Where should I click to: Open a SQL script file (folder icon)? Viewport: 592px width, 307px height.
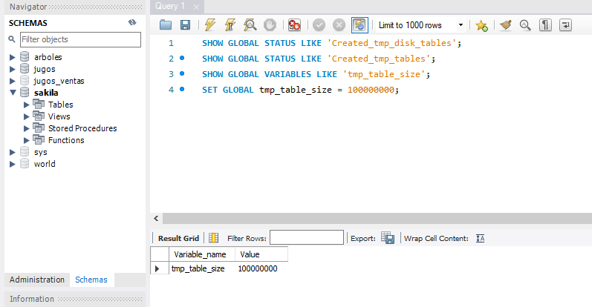166,25
